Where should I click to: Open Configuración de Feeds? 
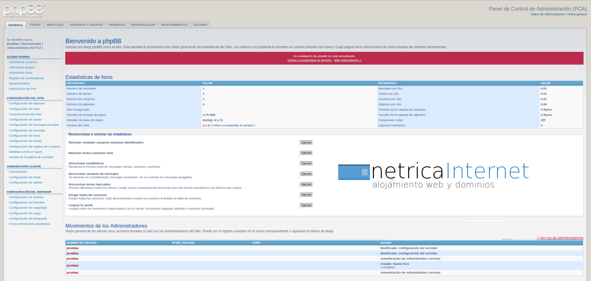(25, 141)
